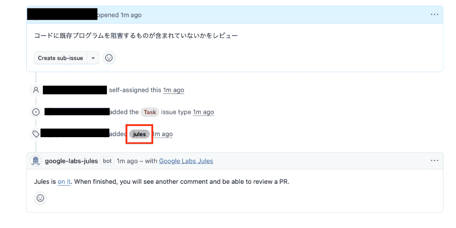Follow the 'on it' link
This screenshot has height=228, width=456.
(64, 182)
